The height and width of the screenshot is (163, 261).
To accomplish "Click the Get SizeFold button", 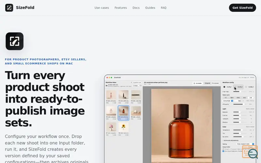I will click(242, 7).
